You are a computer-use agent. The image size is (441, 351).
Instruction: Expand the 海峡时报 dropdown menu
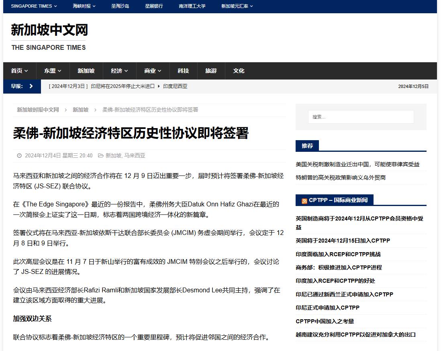(84, 6)
